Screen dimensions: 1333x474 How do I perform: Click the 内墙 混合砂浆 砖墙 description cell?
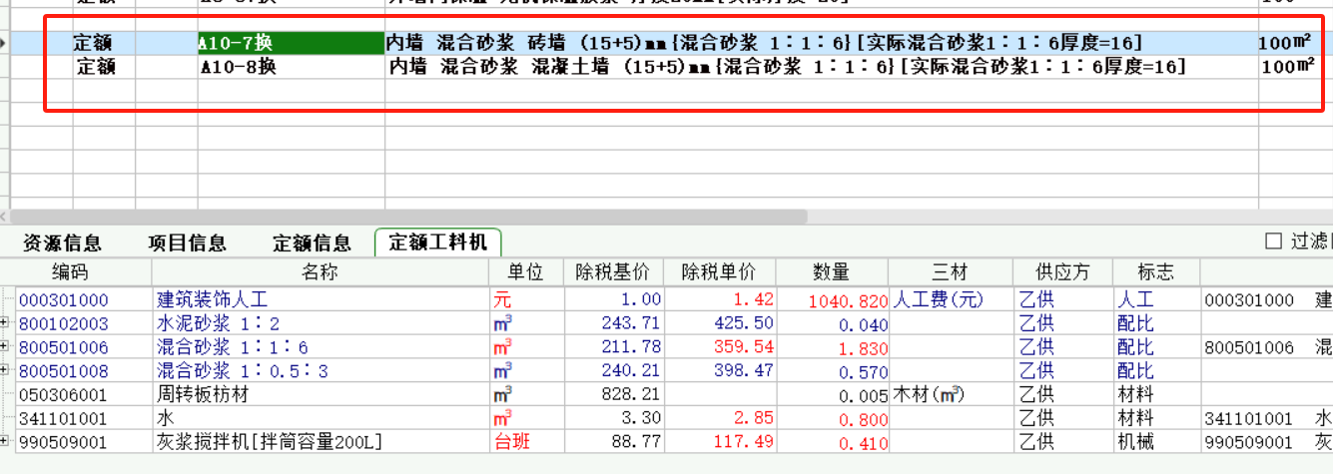point(821,43)
